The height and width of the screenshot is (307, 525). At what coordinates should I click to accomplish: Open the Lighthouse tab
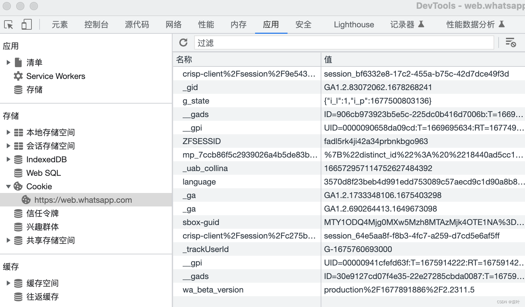[354, 25]
